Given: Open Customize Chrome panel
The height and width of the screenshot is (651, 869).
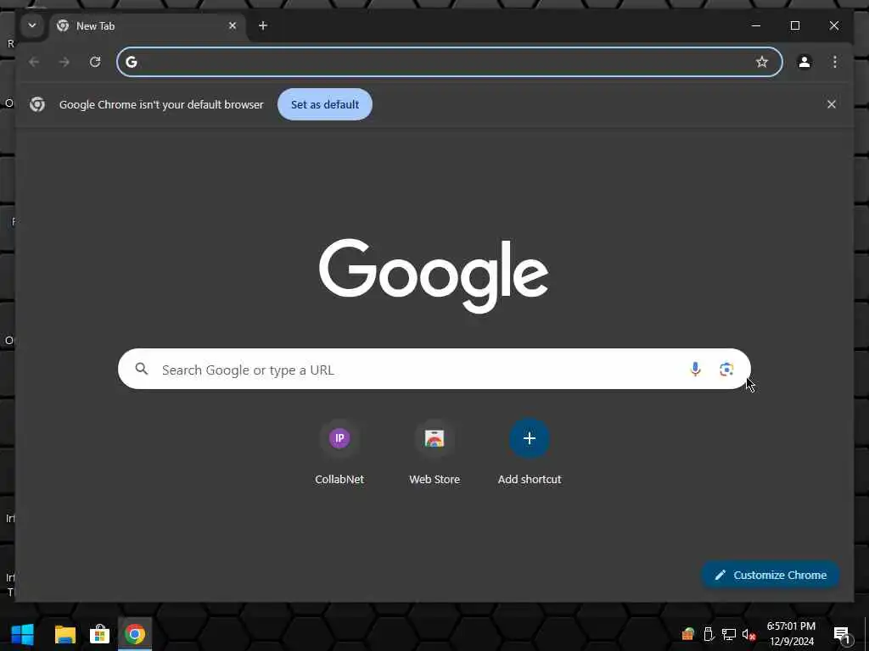Looking at the screenshot, I should [x=771, y=576].
